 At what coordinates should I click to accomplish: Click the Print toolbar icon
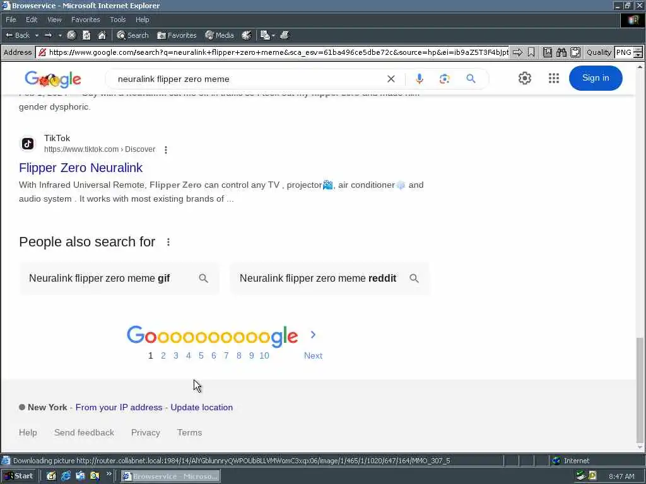tap(285, 35)
